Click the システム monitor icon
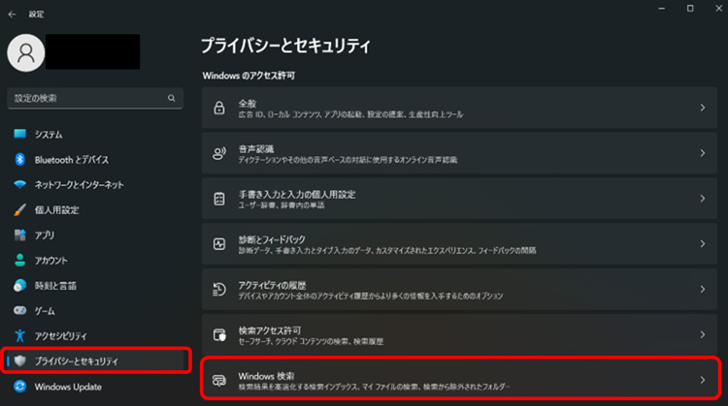The width and height of the screenshot is (728, 406). pos(20,134)
